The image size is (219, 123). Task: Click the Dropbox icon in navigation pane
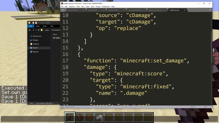click(x=31, y=40)
